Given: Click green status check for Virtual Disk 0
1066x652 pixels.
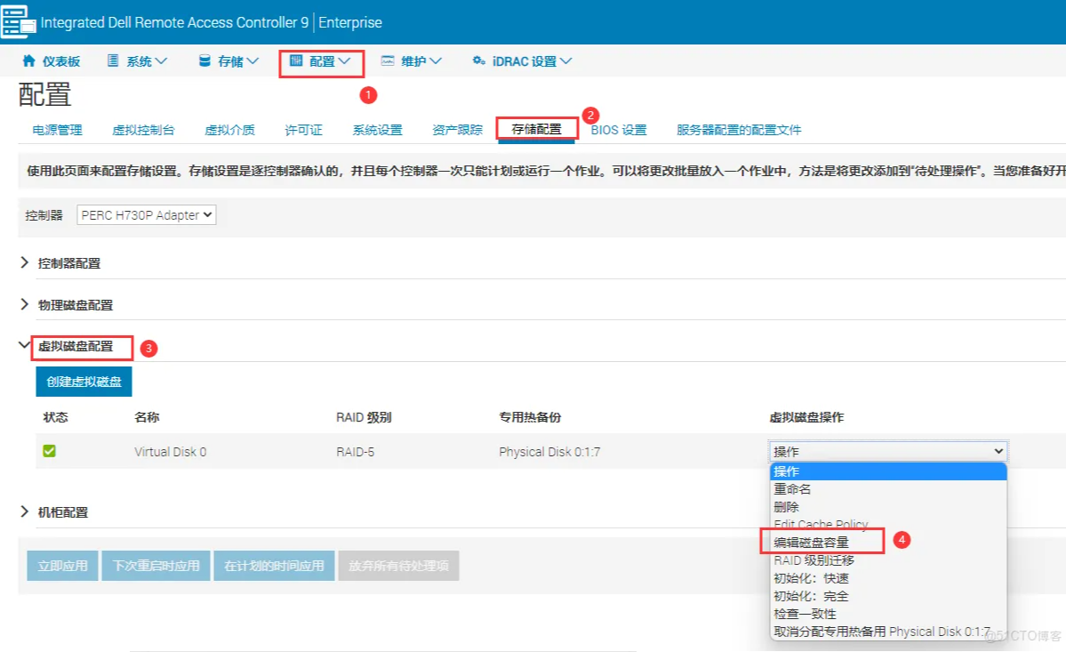Looking at the screenshot, I should pyautogui.click(x=50, y=452).
